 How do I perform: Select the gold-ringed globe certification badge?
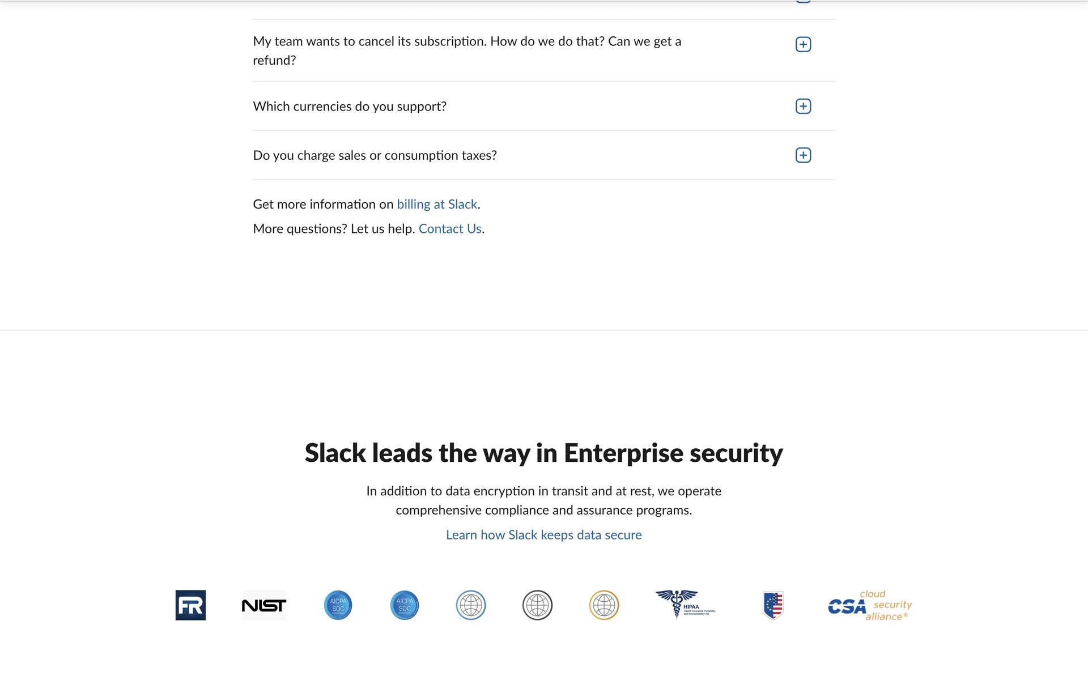[x=604, y=605]
